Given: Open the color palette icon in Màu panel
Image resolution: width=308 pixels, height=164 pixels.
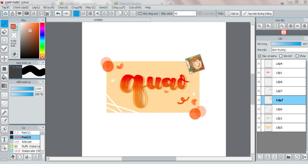Looking at the screenshot, I should (x=14, y=54).
